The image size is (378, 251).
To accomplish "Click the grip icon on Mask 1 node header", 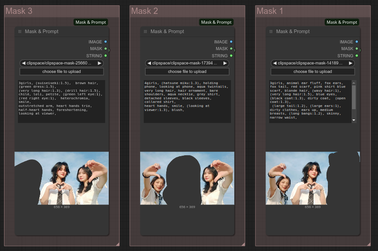I will 271,32.
